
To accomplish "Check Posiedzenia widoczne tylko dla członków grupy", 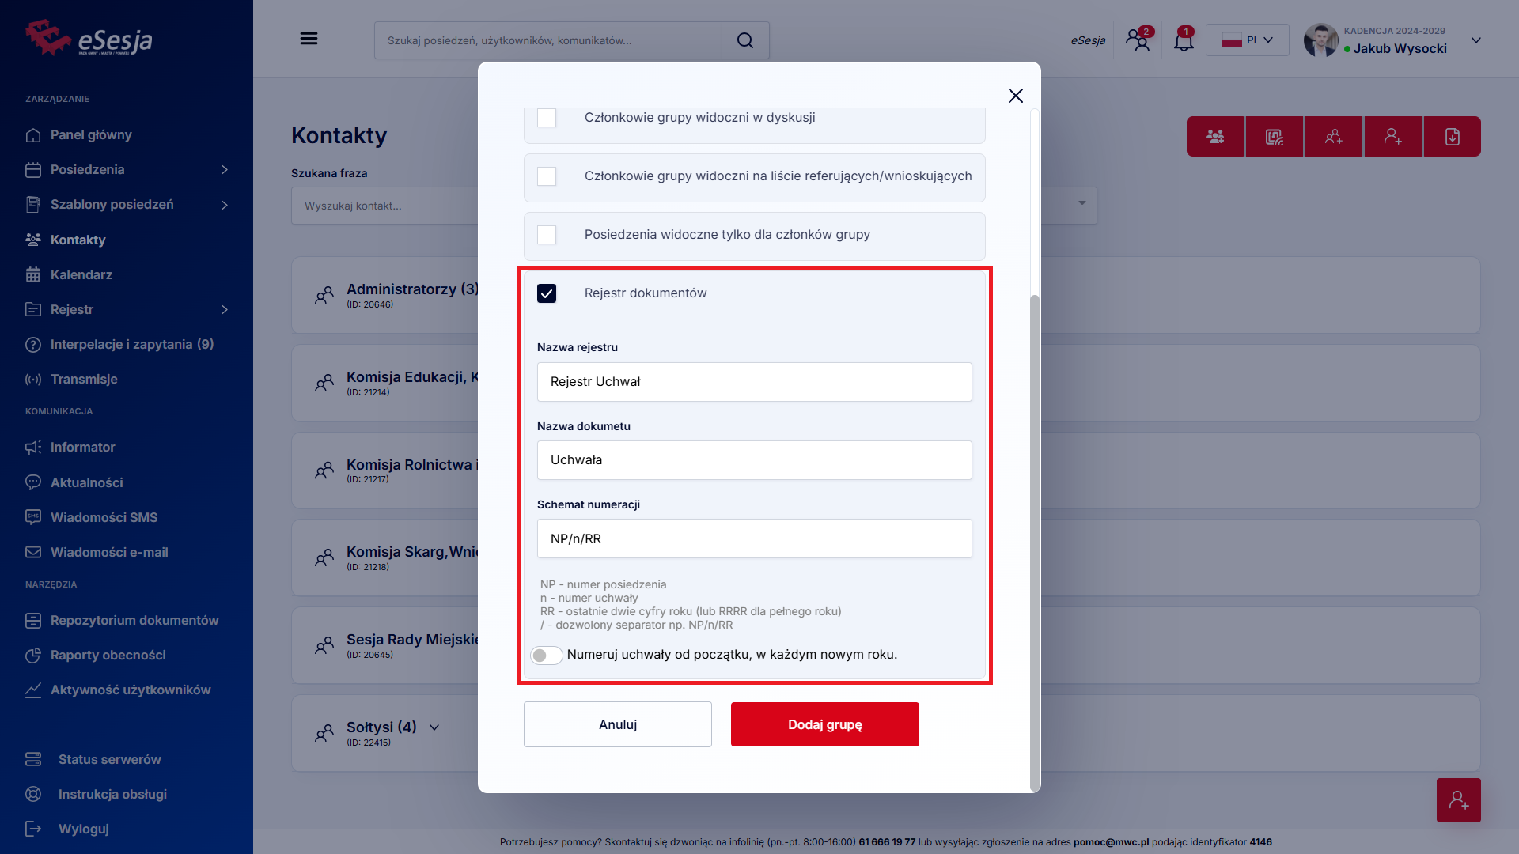I will 547,235.
